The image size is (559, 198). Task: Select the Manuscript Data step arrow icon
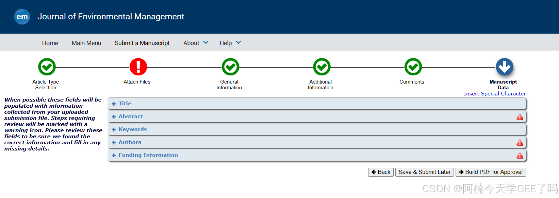pos(504,67)
